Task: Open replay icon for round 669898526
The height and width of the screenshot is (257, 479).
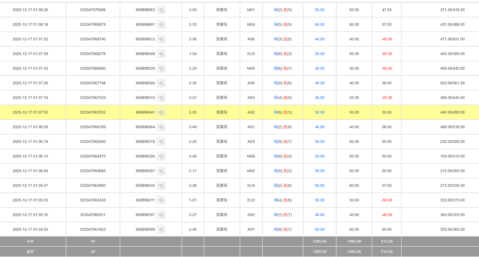Action: [x=161, y=83]
